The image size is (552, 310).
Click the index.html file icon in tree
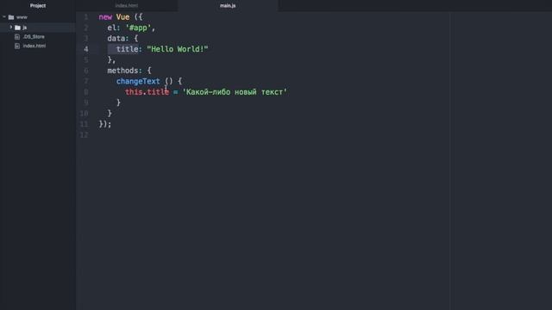tap(17, 46)
